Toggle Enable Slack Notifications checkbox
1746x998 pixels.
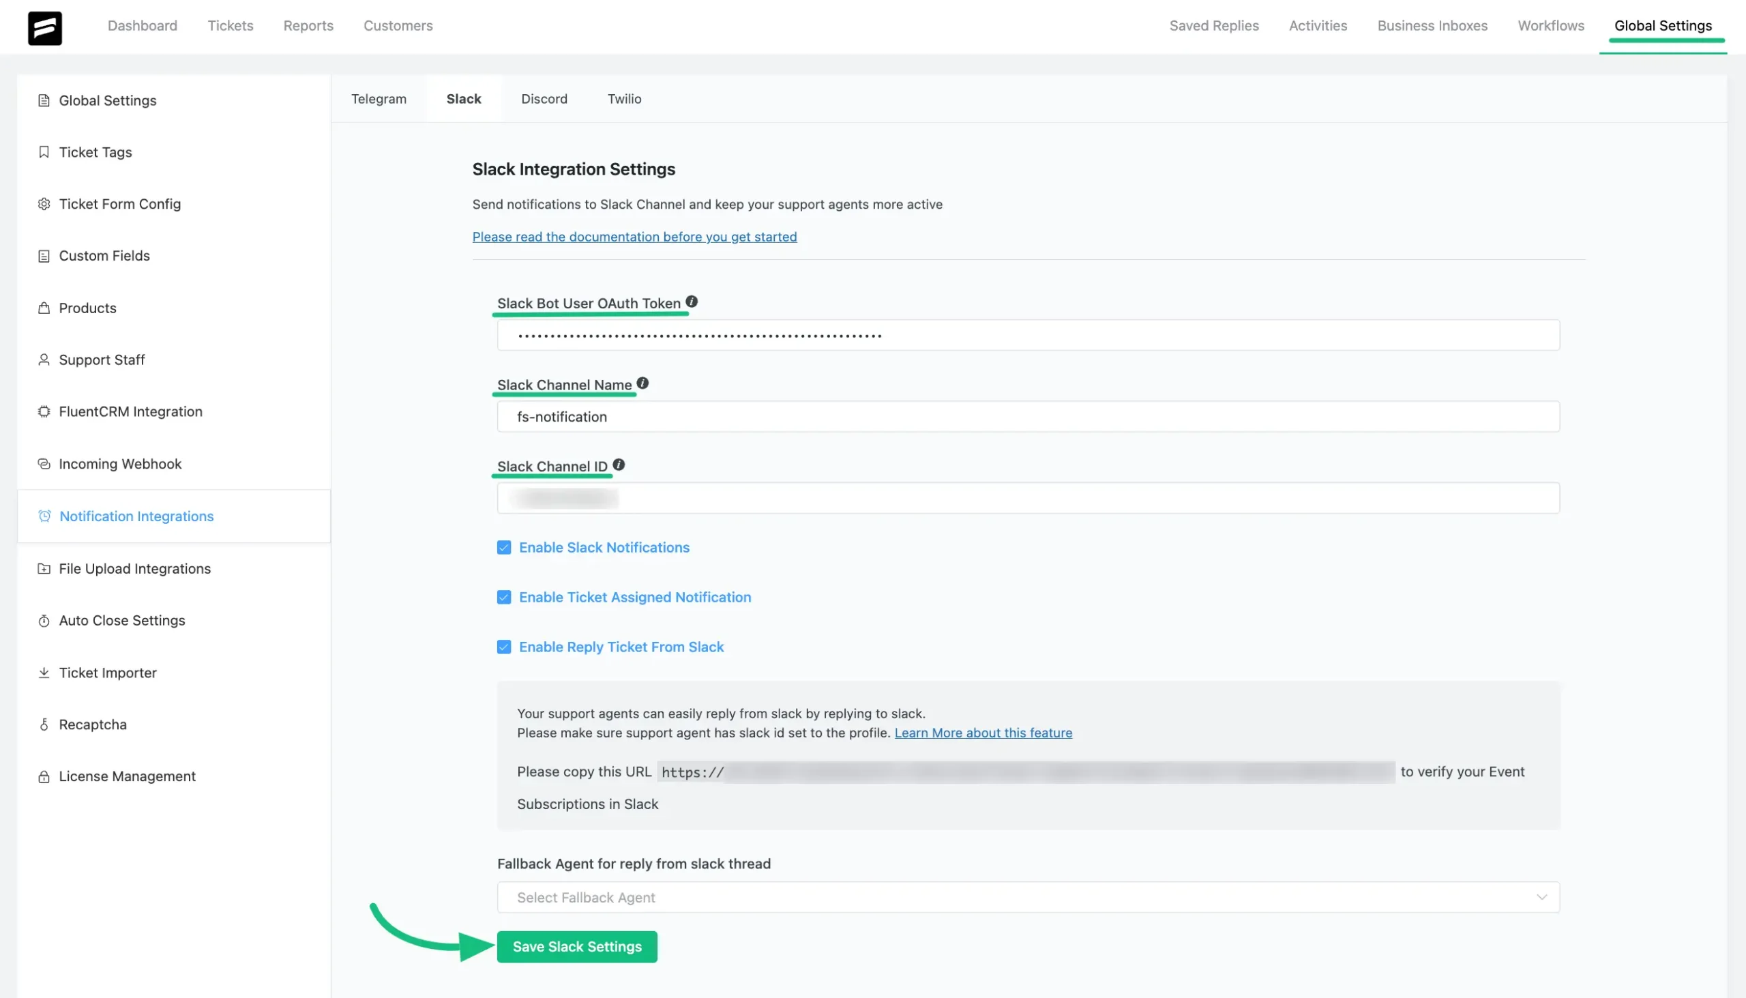click(503, 548)
